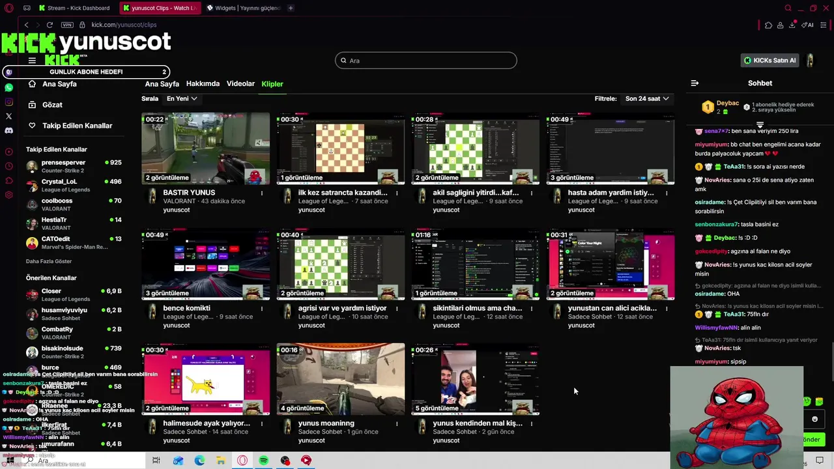Open the En Yeni sort dropdown
Image resolution: width=834 pixels, height=469 pixels.
coord(182,98)
